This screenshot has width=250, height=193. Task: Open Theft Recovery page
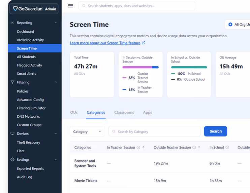(x=29, y=143)
